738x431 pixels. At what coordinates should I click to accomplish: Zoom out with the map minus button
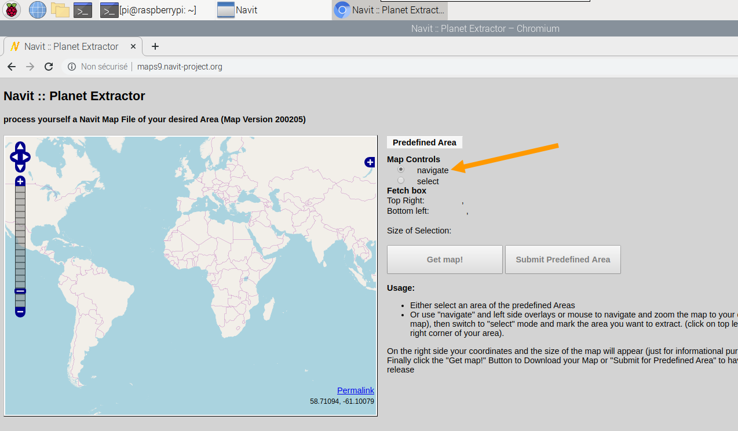click(20, 312)
